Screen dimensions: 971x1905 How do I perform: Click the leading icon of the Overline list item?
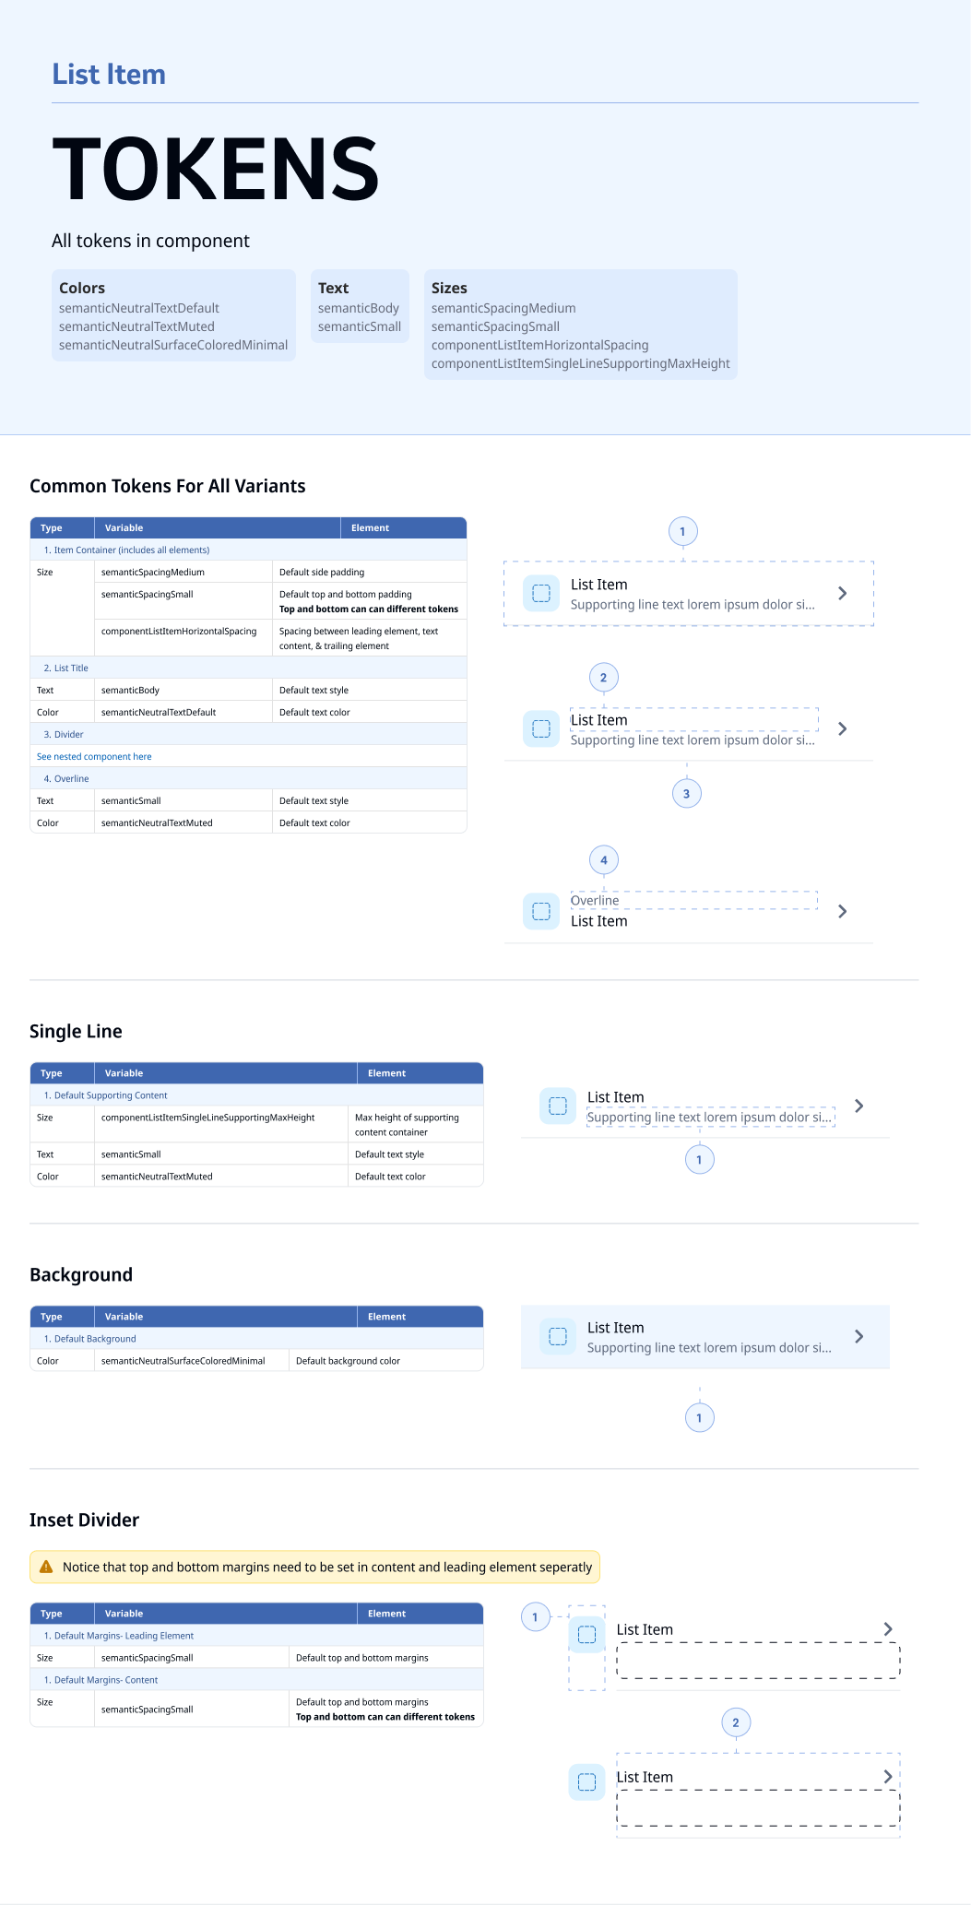(x=541, y=911)
